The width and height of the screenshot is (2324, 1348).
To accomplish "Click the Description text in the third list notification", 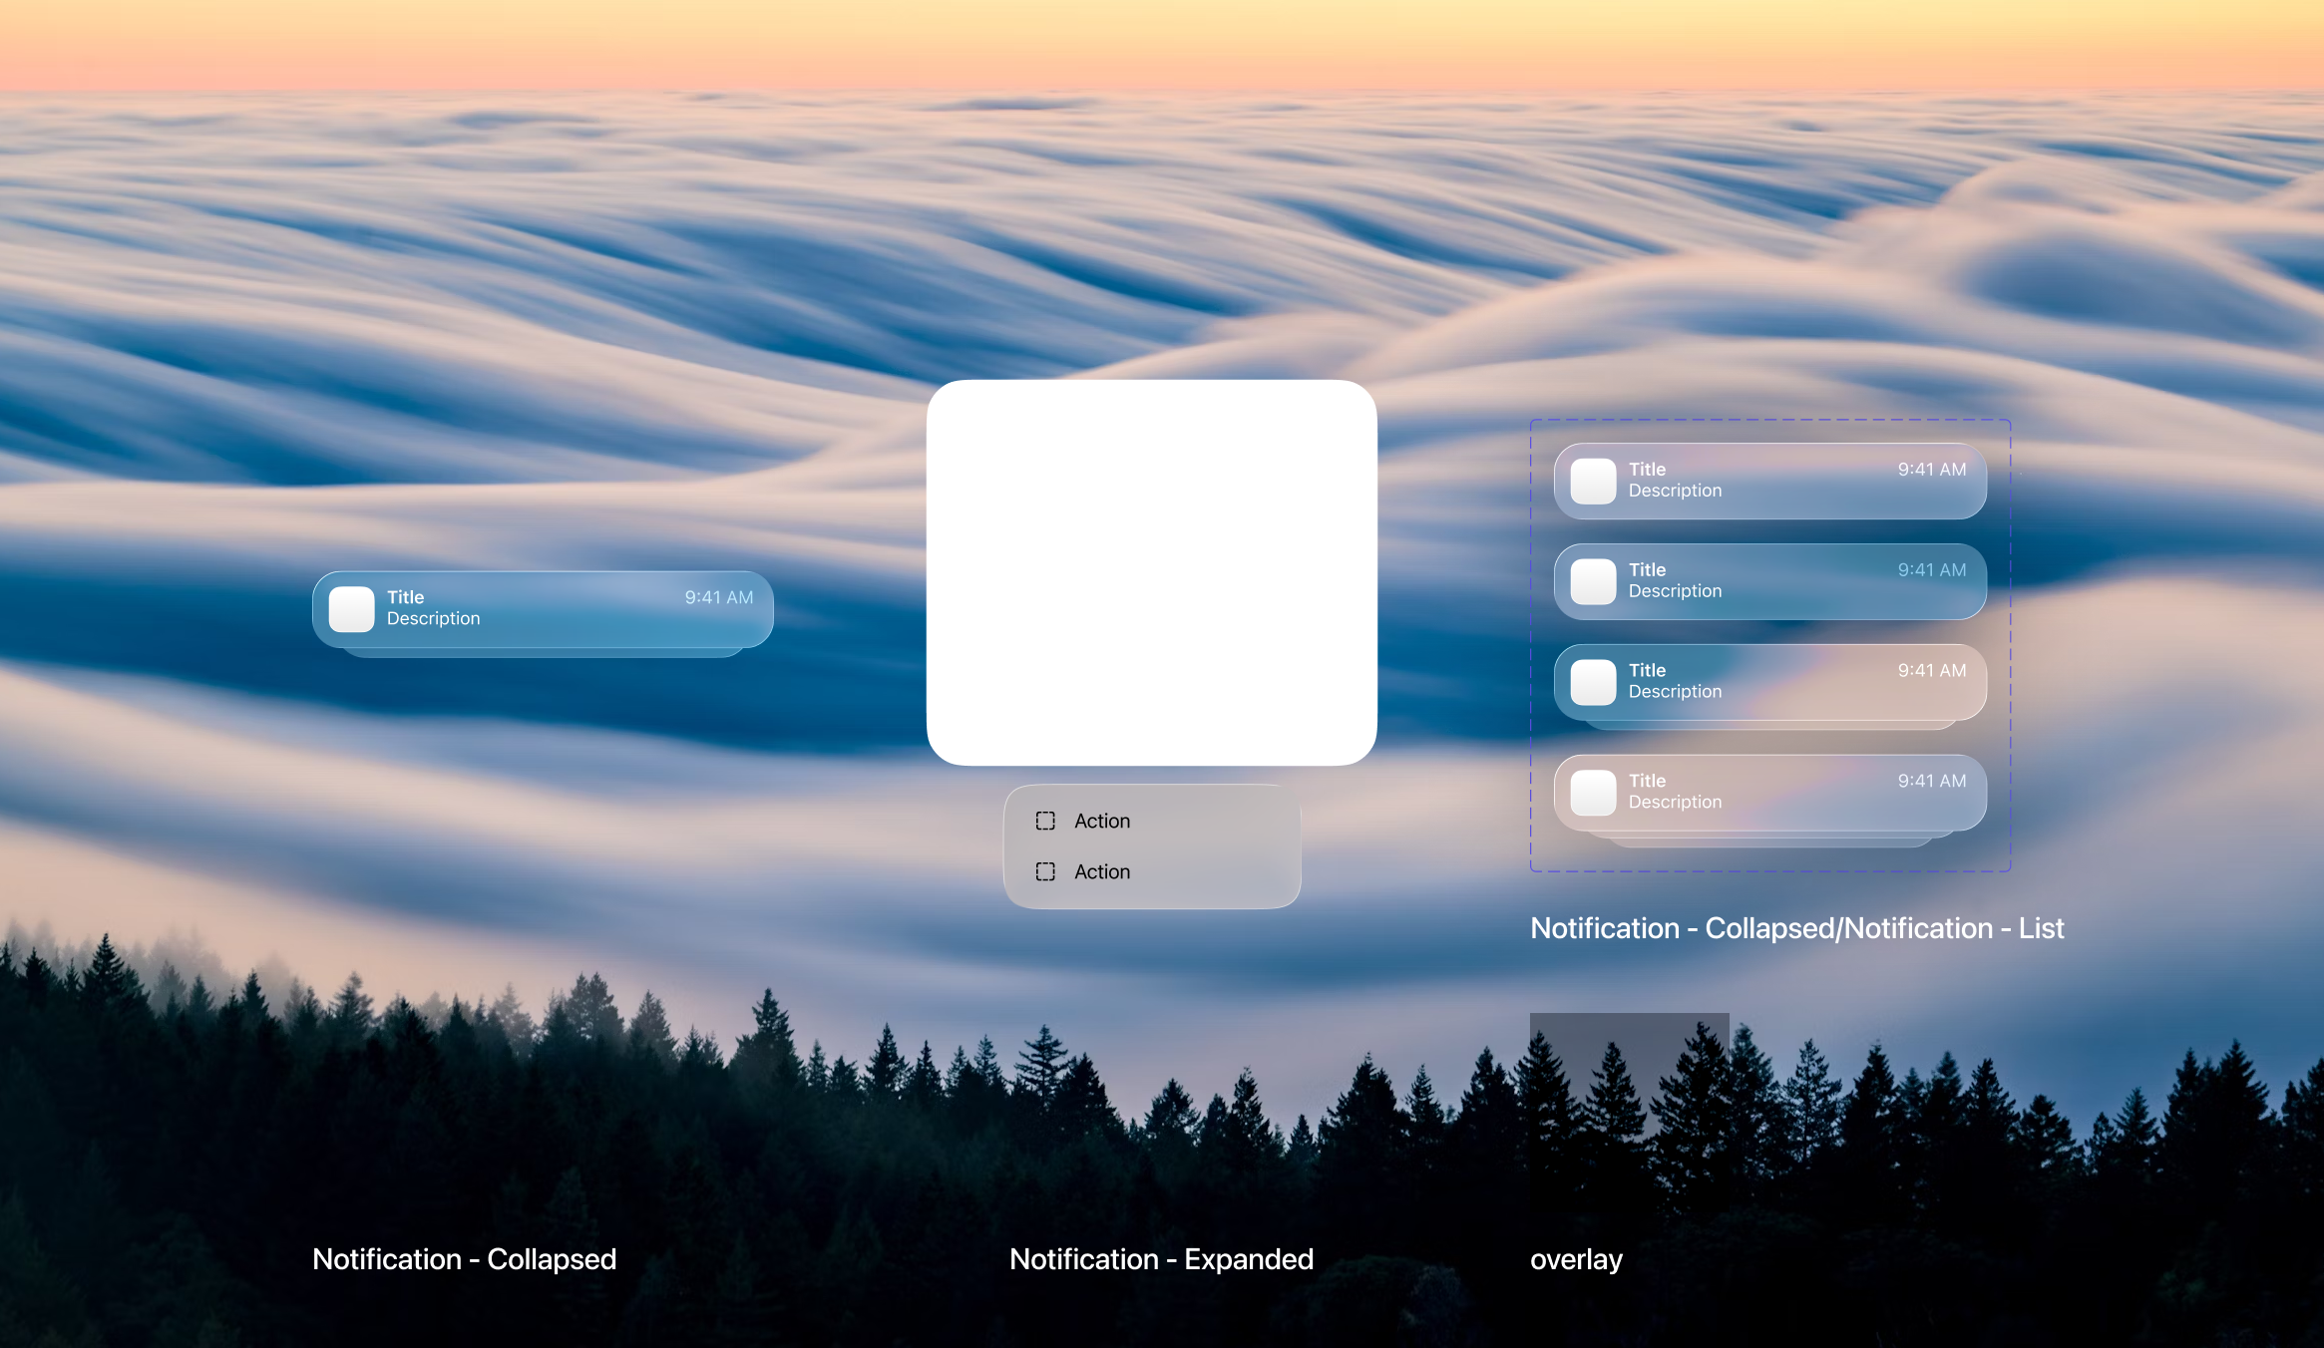I will (1675, 691).
